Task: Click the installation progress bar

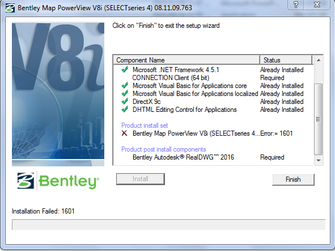Action: pos(168,224)
